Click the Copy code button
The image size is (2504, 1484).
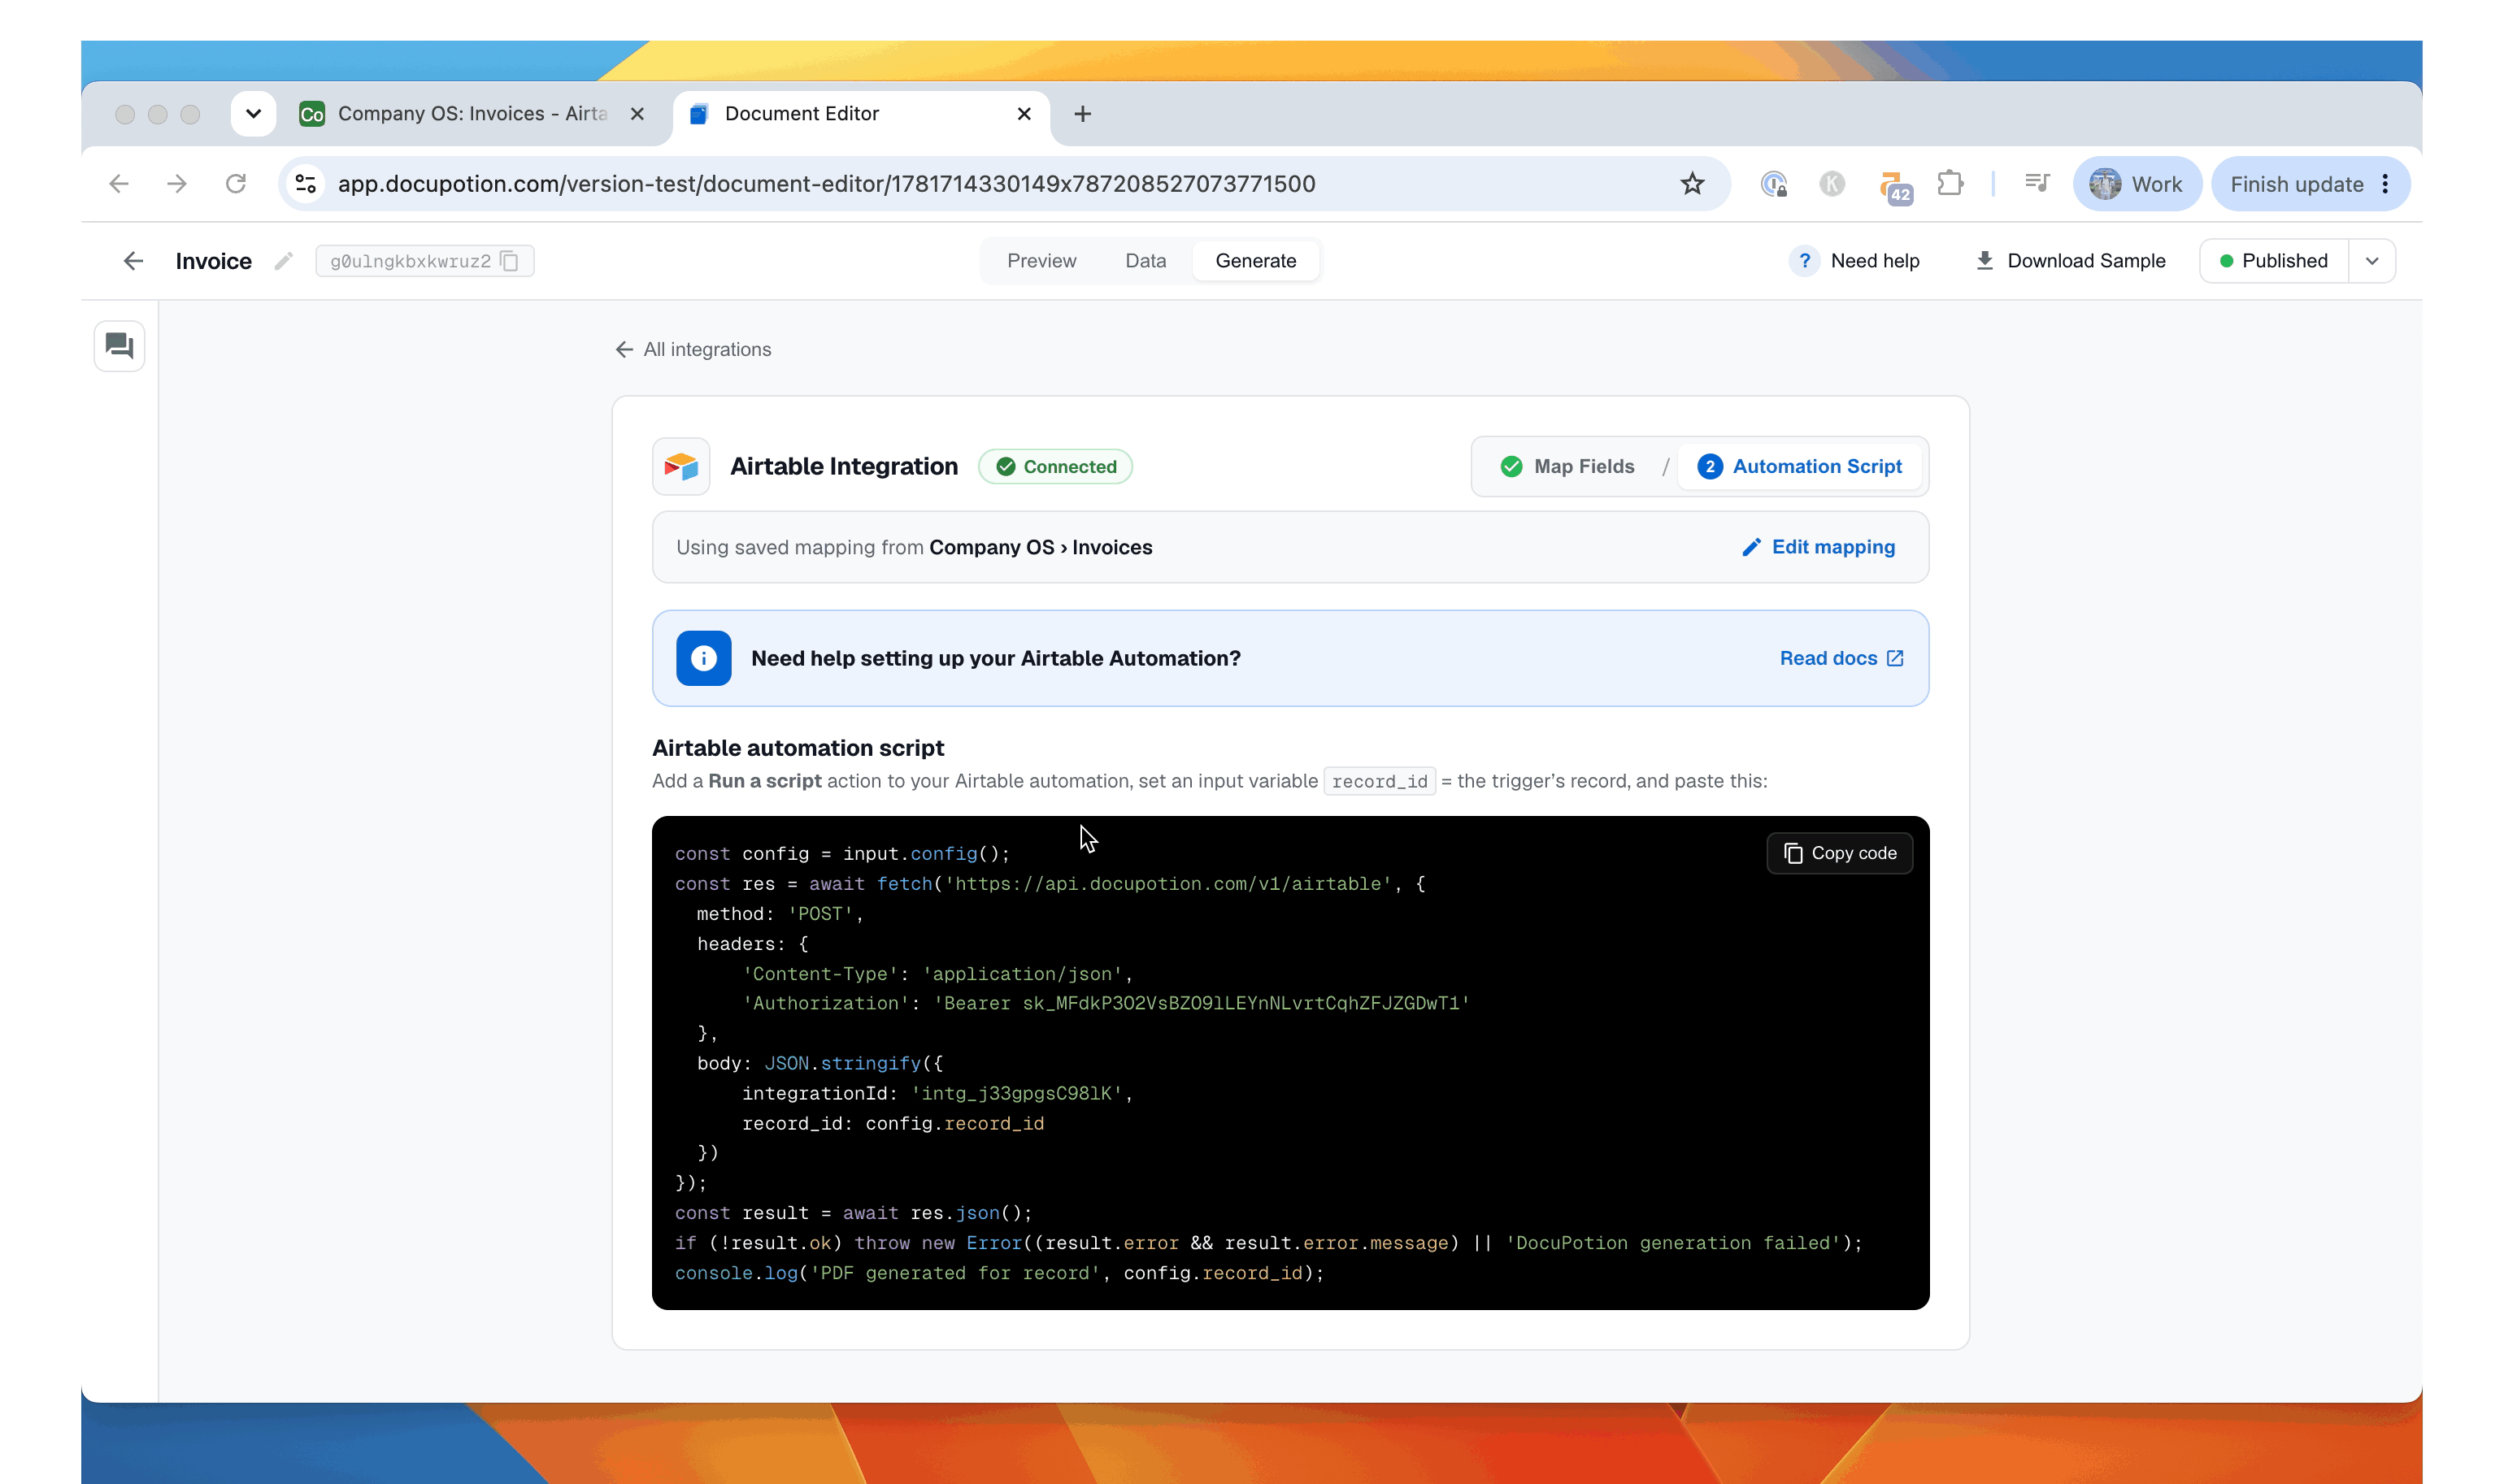point(1839,853)
